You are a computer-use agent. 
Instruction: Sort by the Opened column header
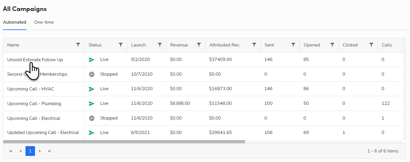(x=312, y=45)
